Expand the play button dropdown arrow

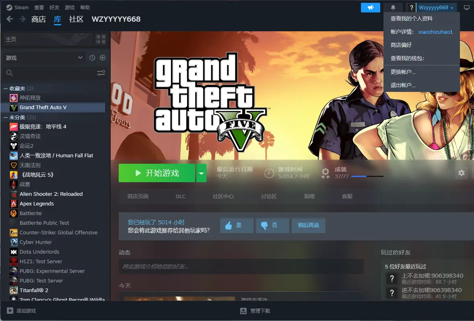201,173
